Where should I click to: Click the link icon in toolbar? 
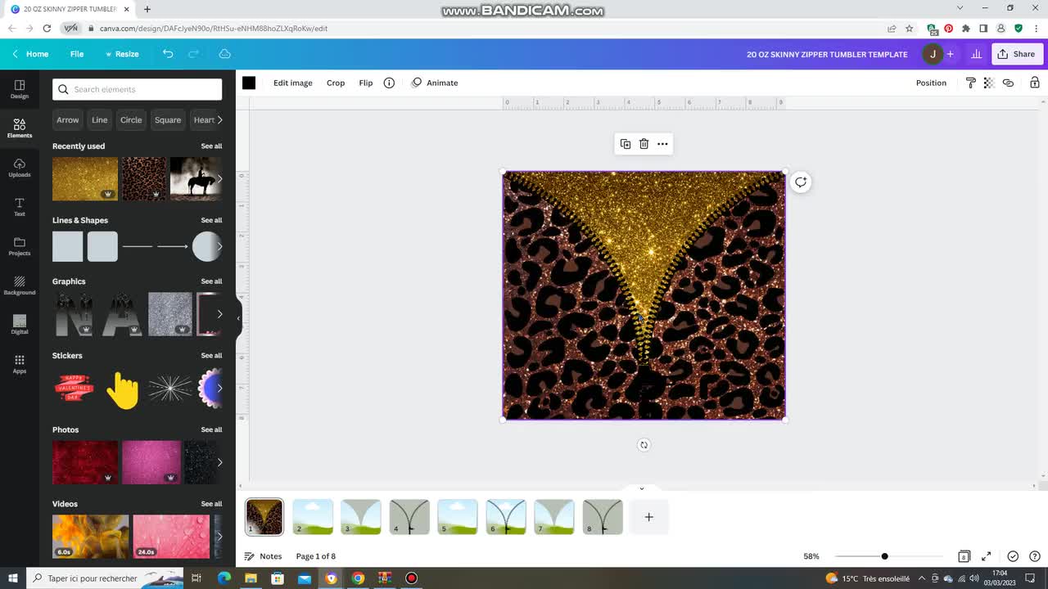coord(1008,83)
